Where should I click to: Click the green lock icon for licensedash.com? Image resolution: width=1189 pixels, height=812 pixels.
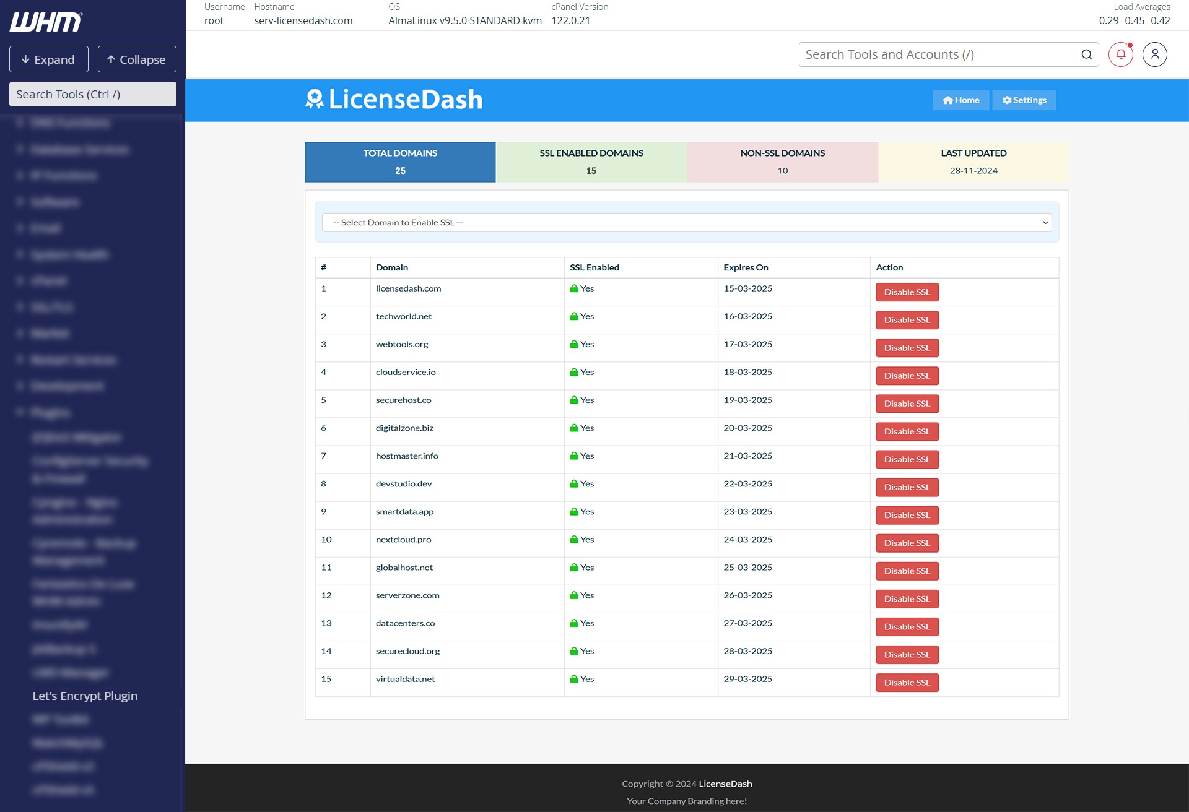(x=574, y=289)
